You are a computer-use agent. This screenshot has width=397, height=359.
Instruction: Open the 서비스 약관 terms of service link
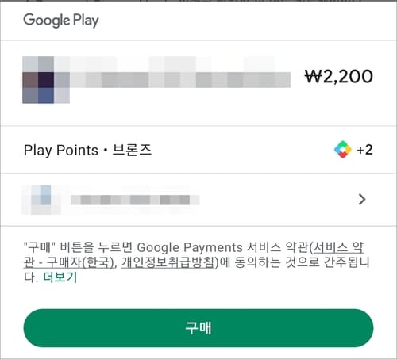pyautogui.click(x=337, y=247)
